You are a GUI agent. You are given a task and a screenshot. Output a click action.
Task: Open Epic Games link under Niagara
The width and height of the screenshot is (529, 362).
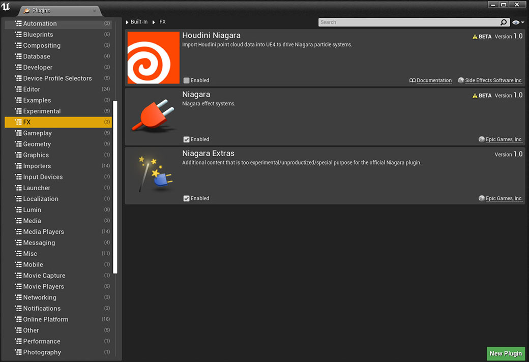[504, 139]
